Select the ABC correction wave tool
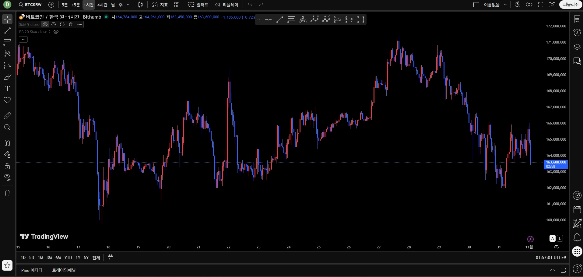 (326, 20)
